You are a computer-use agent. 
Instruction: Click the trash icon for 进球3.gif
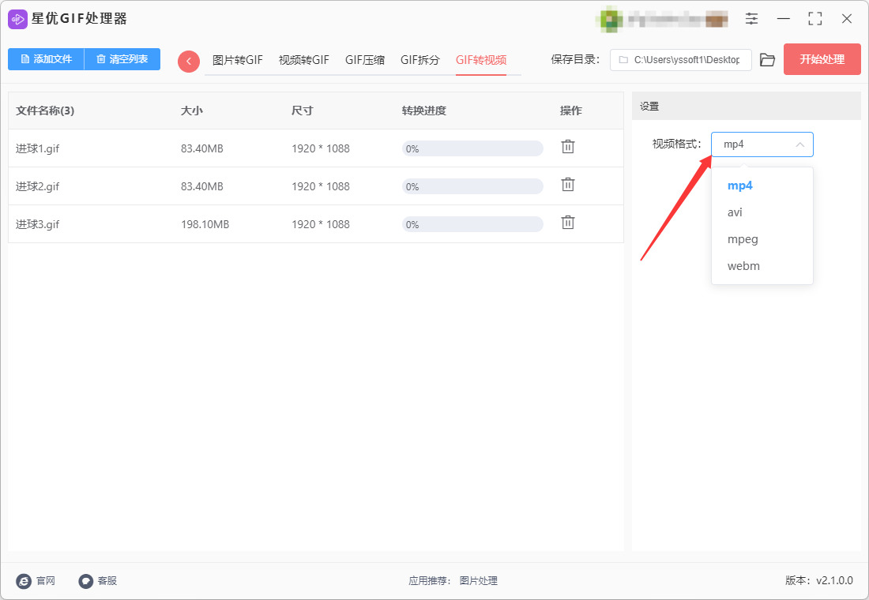coord(567,222)
